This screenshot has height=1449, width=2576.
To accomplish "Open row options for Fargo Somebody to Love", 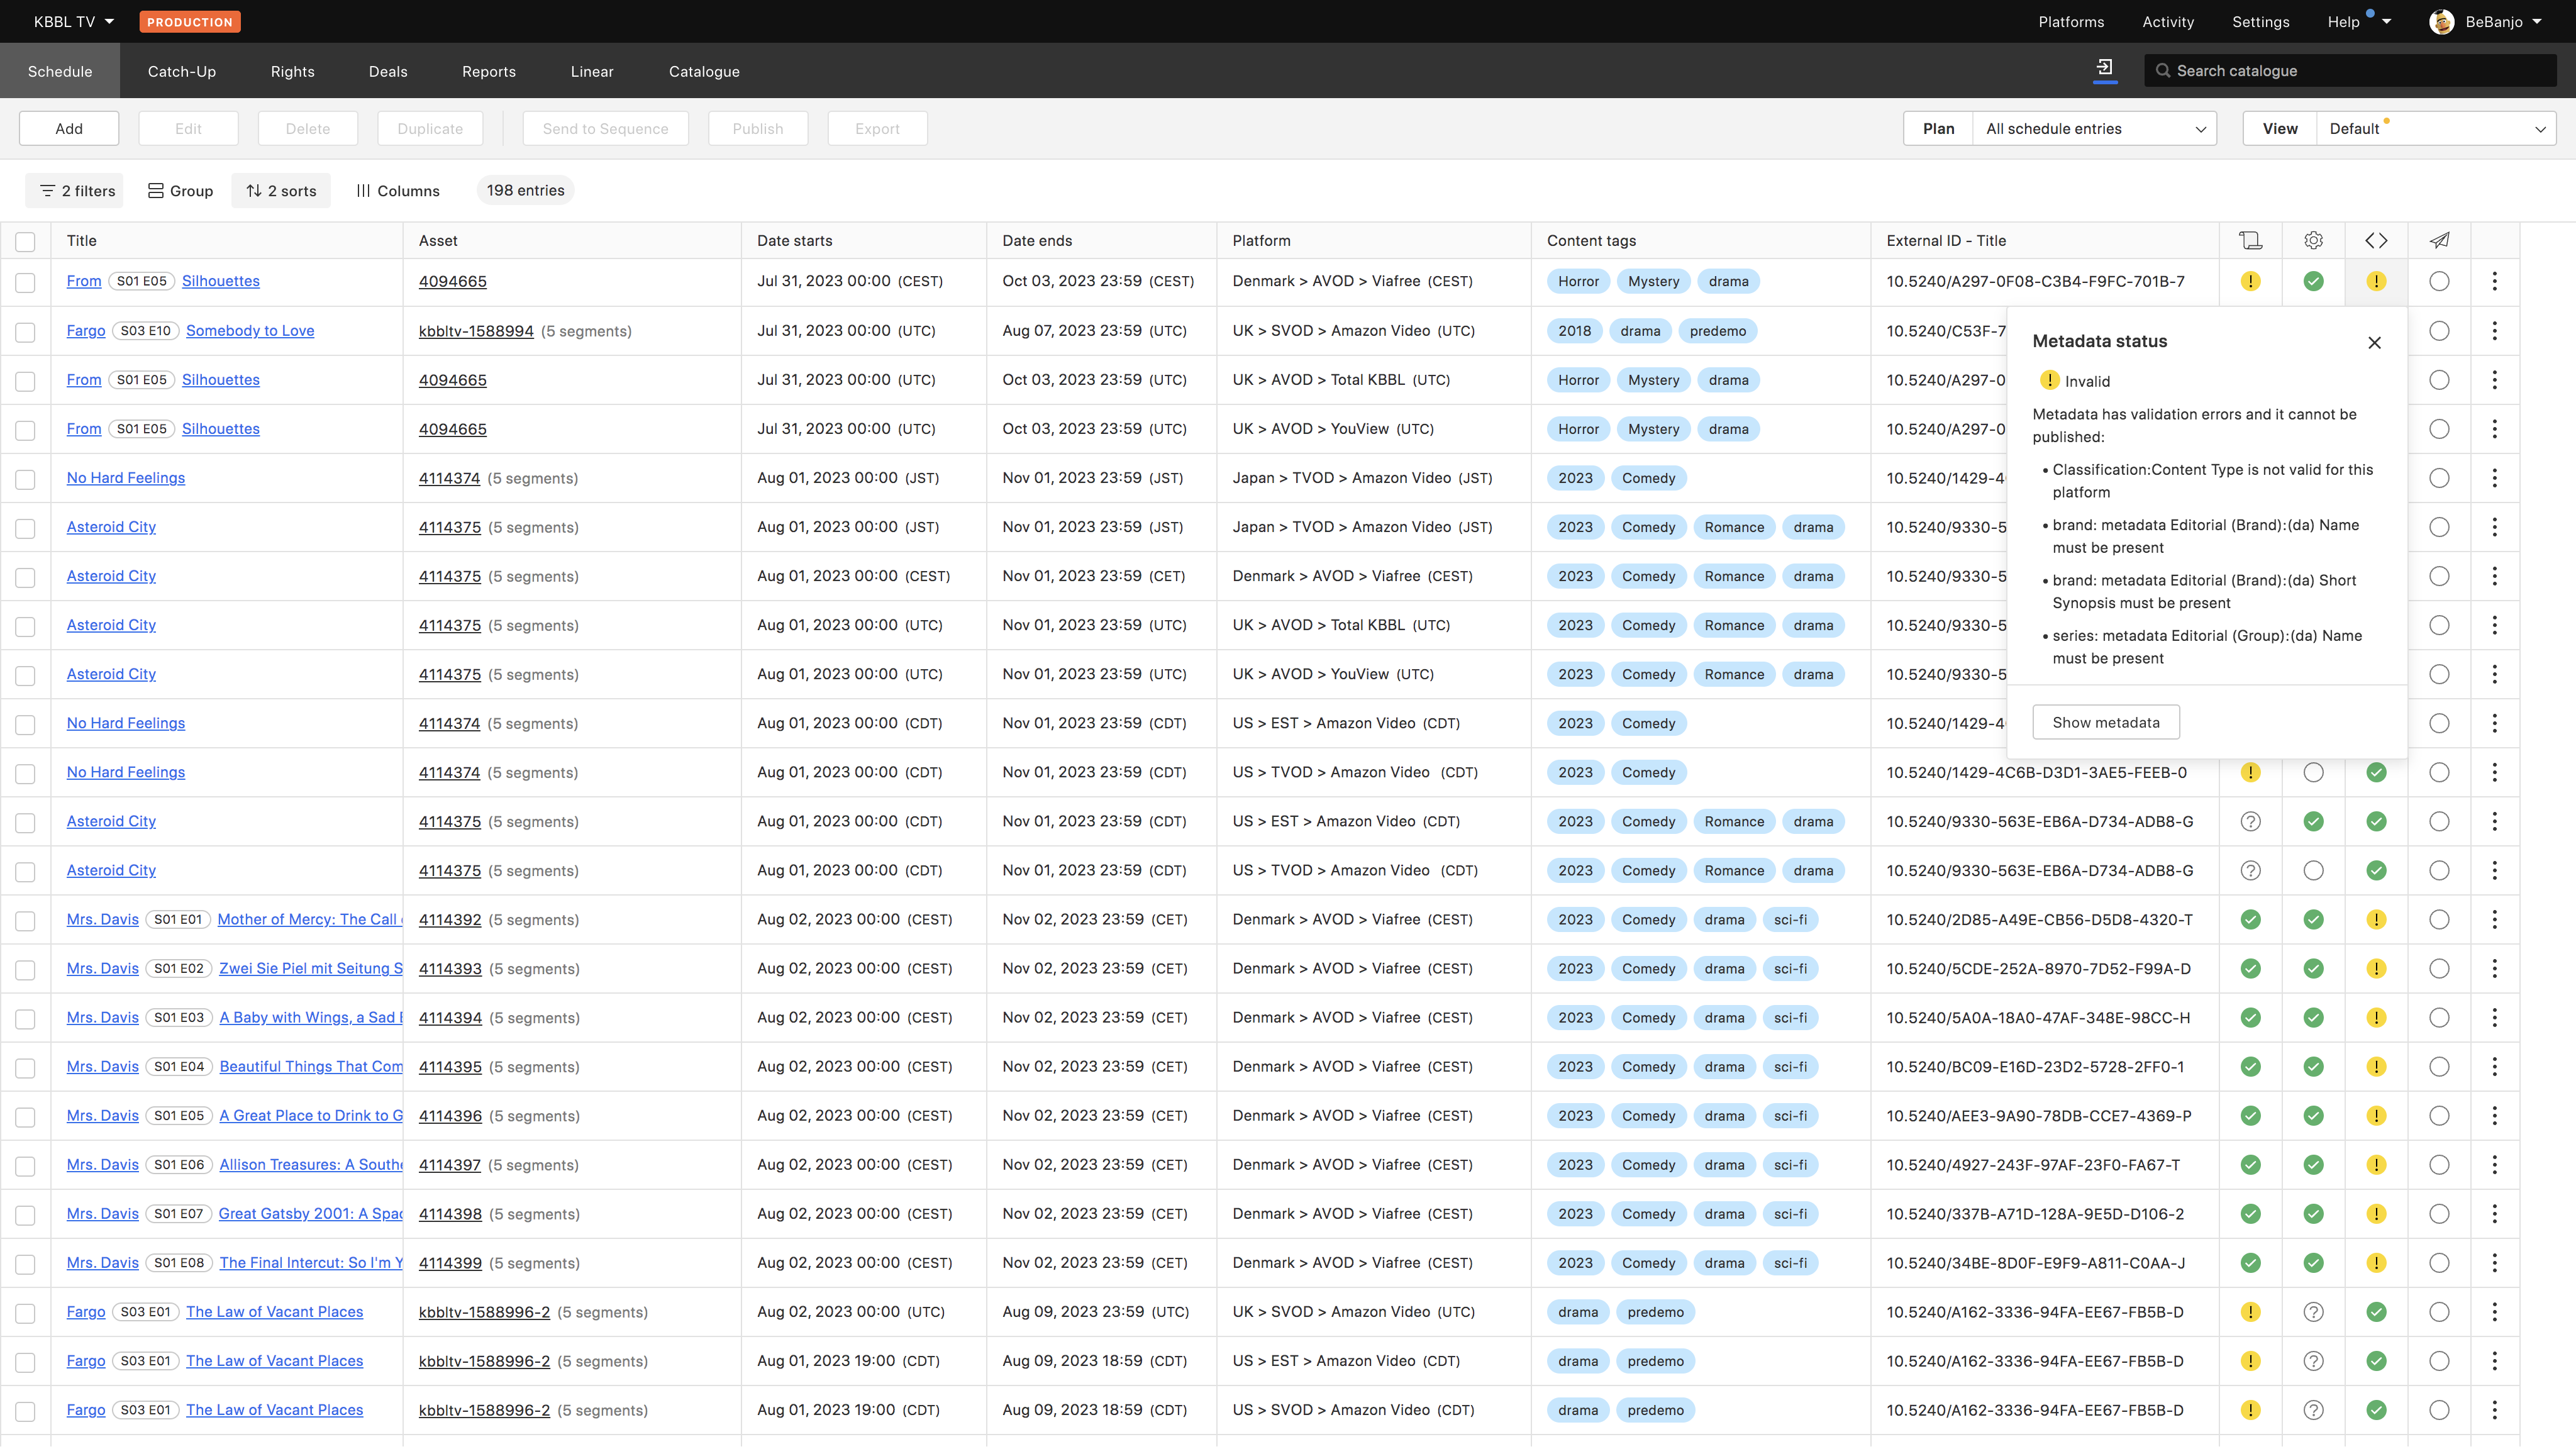I will tap(2494, 331).
